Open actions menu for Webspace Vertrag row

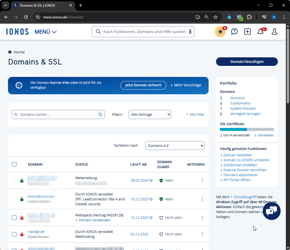coord(202,218)
